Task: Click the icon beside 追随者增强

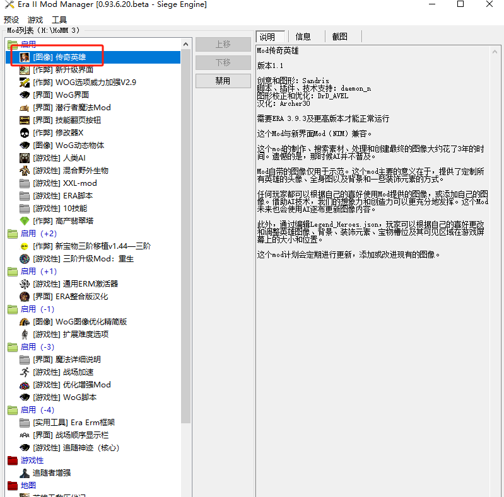Action: click(25, 473)
